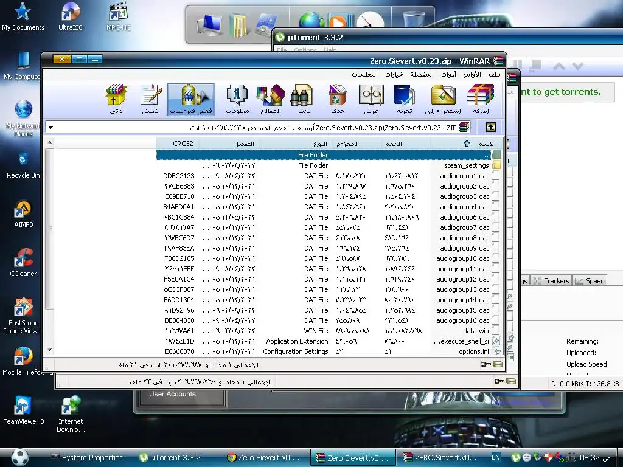This screenshot has height=467, width=623.
Task: Sort by the Name (الاسم) column header
Action: [x=467, y=144]
